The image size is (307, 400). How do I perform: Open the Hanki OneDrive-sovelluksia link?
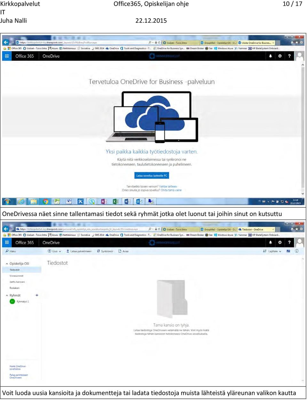[18, 368]
